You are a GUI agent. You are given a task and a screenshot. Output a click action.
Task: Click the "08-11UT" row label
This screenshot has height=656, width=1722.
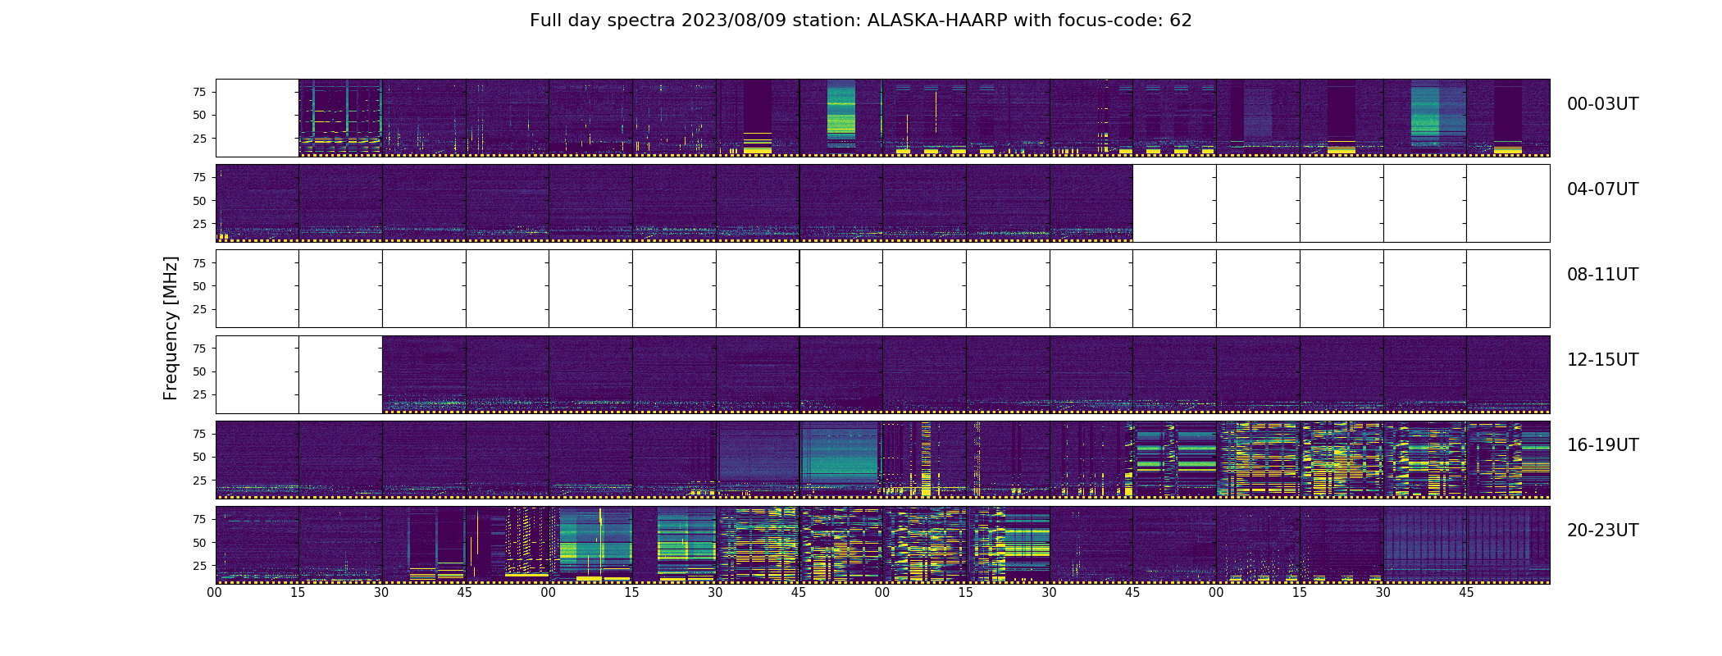click(x=1602, y=275)
